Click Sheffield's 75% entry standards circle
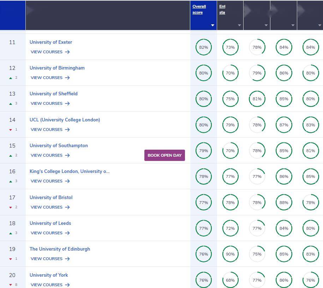This screenshot has height=288, width=323. [230, 99]
